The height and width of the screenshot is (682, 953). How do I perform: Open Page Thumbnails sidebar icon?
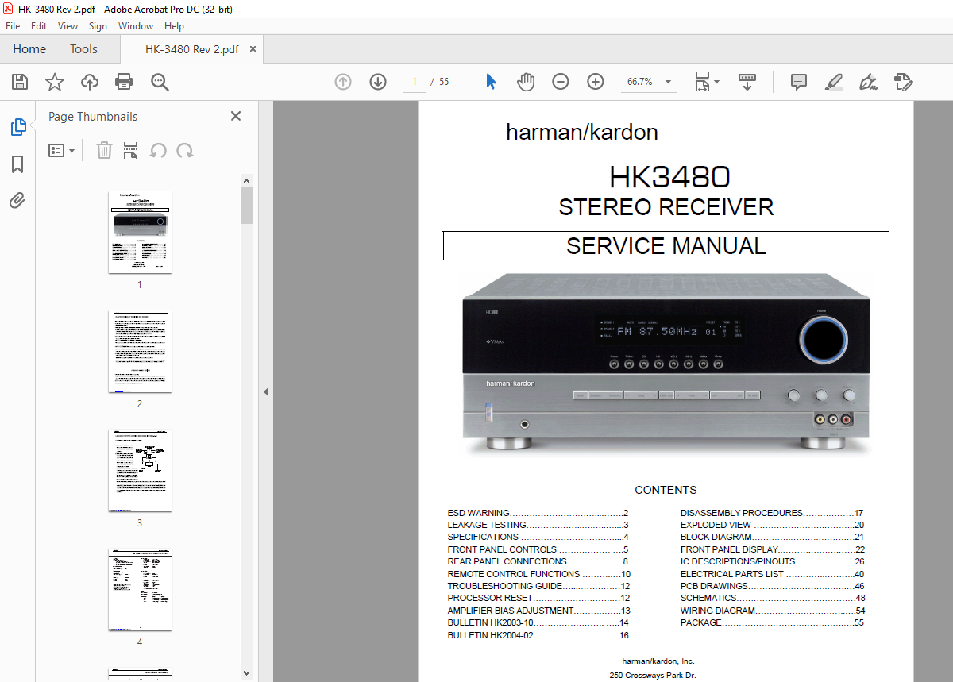coord(17,127)
